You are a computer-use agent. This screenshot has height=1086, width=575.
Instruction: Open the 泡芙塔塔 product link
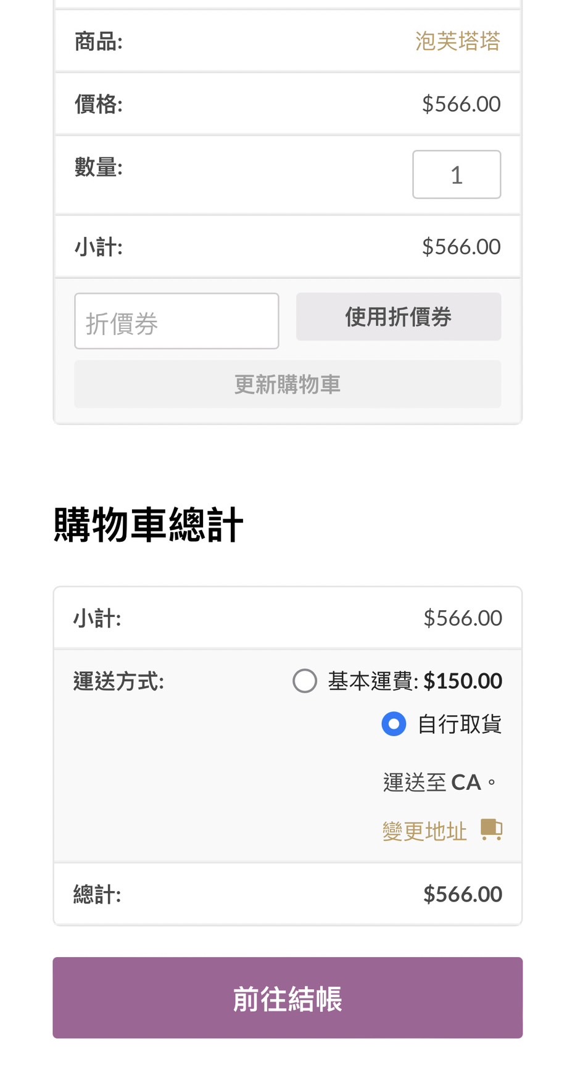pyautogui.click(x=457, y=41)
